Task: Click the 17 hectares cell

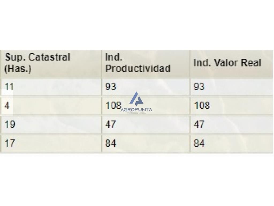Action: pyautogui.click(x=51, y=143)
